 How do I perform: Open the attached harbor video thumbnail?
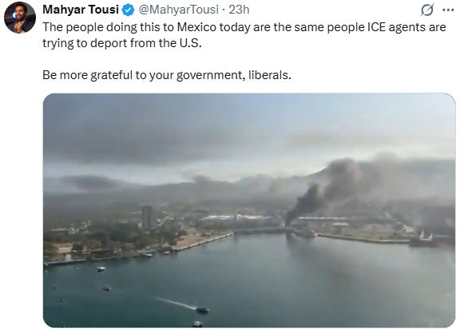pos(249,210)
